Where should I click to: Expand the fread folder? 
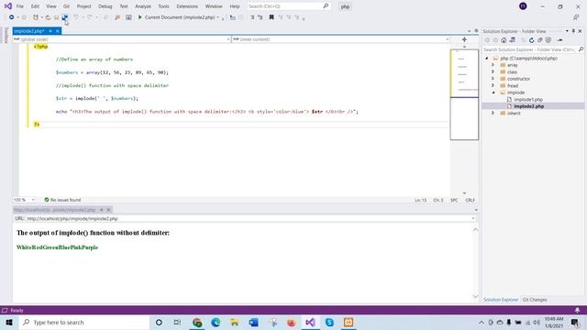[493, 85]
